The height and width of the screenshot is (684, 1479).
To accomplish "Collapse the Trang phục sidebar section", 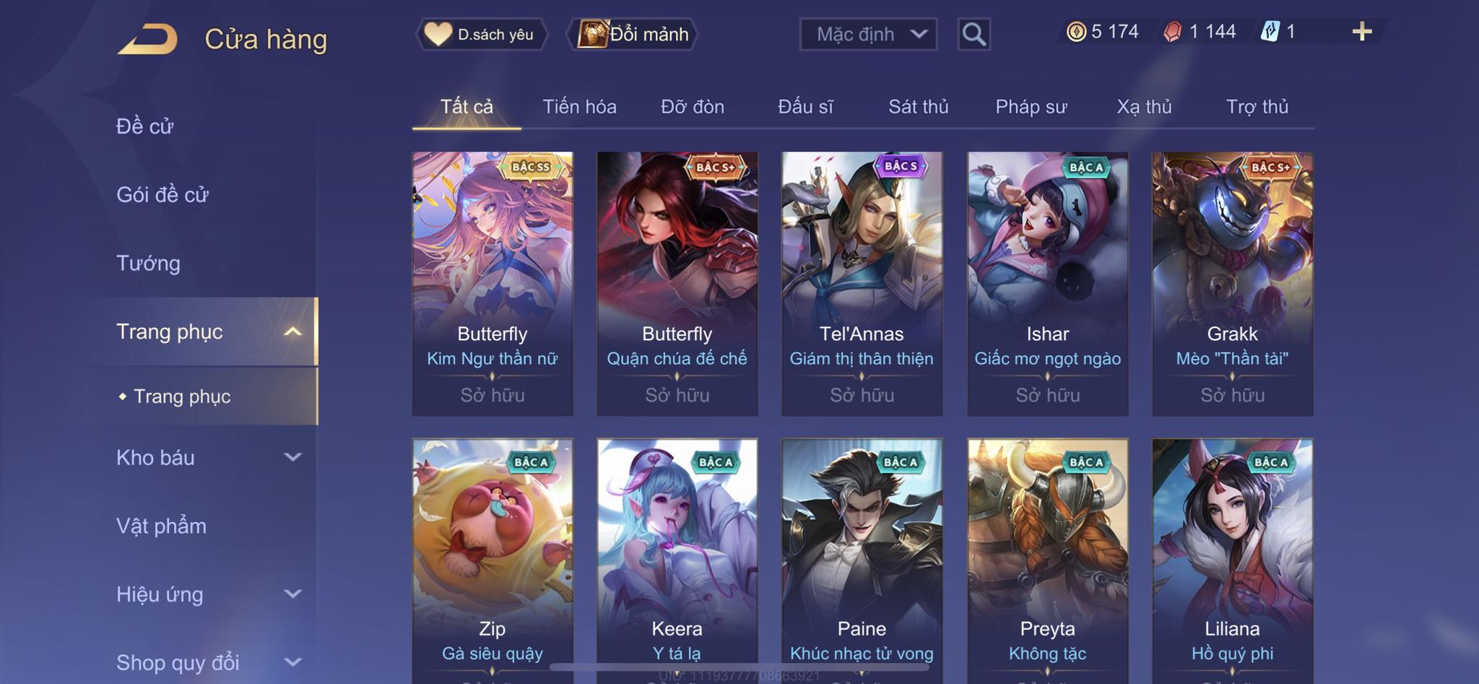I will [x=292, y=332].
